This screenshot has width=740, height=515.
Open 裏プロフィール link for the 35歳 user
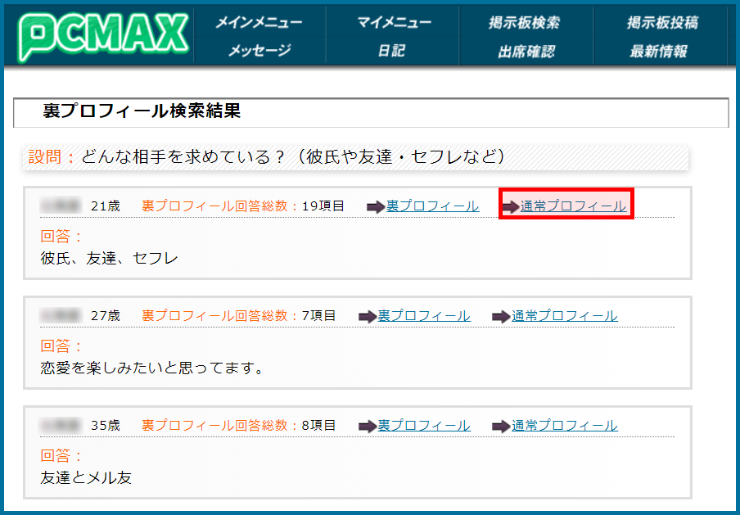pos(424,425)
